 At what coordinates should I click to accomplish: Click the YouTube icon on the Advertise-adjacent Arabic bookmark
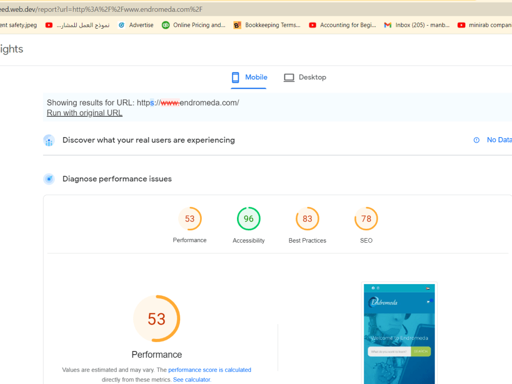click(49, 25)
